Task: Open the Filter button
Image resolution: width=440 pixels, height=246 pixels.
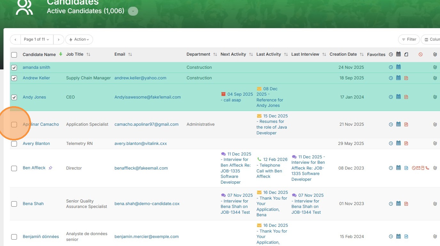Action: (409, 39)
